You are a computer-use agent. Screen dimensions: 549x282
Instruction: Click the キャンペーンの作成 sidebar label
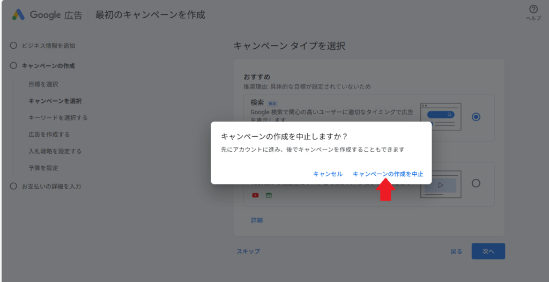coord(48,65)
